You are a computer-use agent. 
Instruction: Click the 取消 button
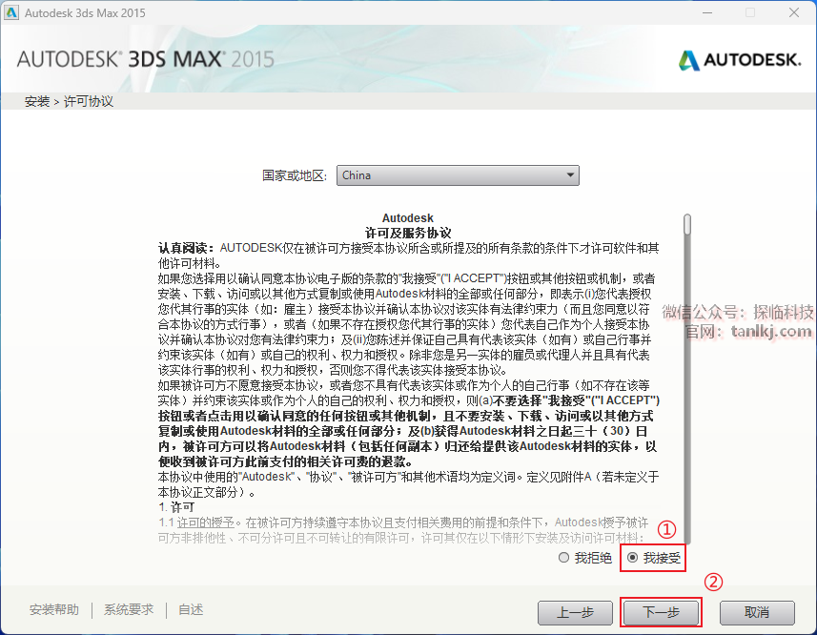(757, 613)
